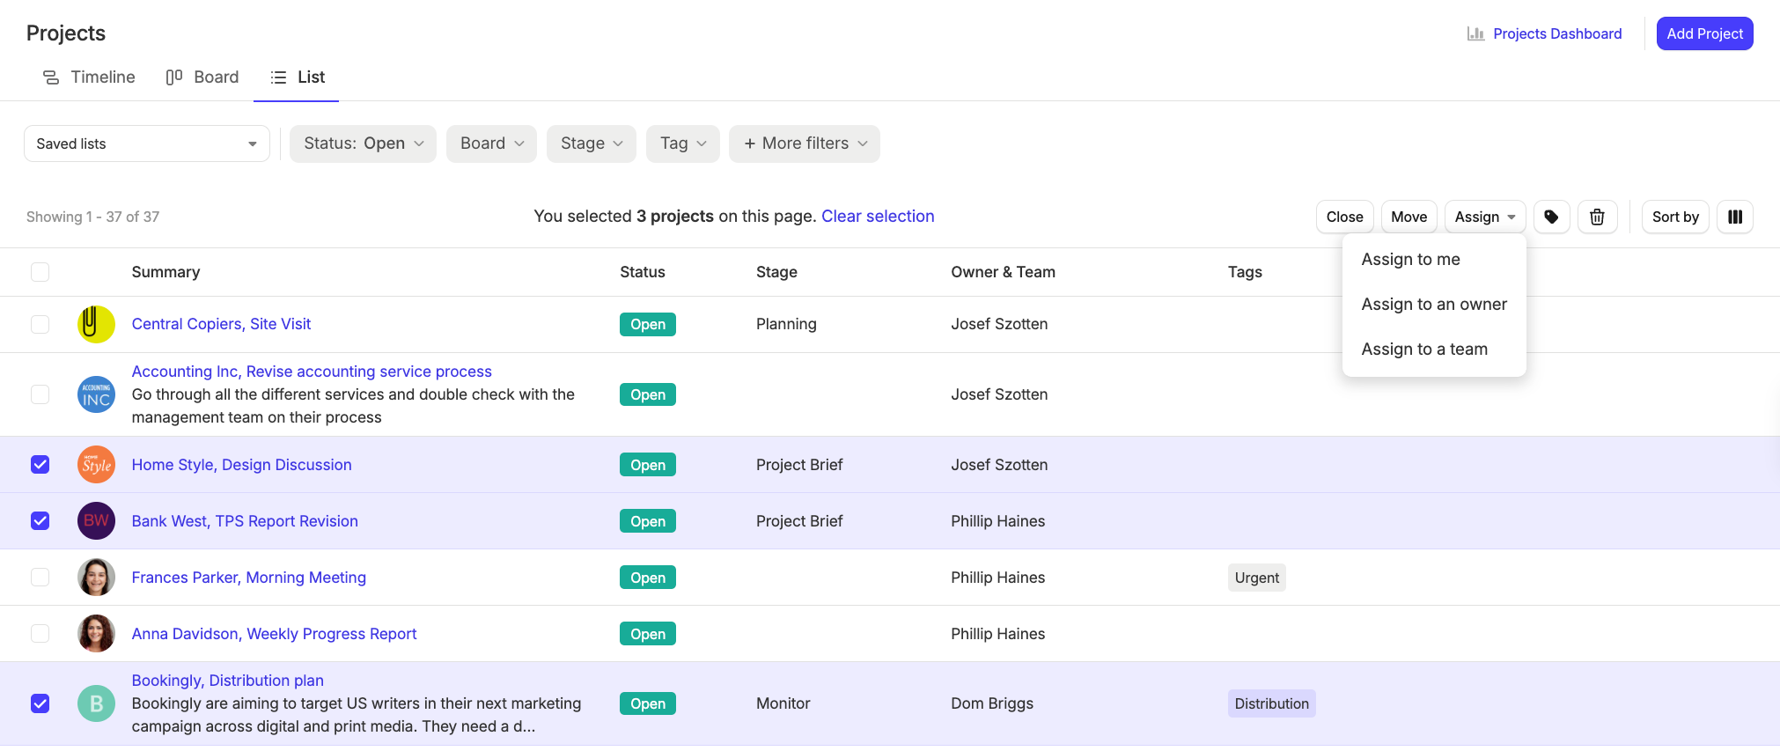Click the Accounting Inc logo avatar
The width and height of the screenshot is (1780, 751).
[x=96, y=394]
